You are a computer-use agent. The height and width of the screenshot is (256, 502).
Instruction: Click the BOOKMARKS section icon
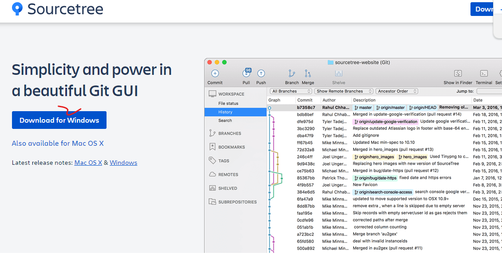click(212, 147)
